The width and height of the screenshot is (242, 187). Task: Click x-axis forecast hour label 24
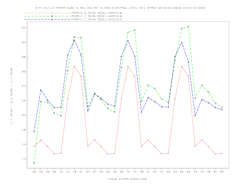[88, 172]
